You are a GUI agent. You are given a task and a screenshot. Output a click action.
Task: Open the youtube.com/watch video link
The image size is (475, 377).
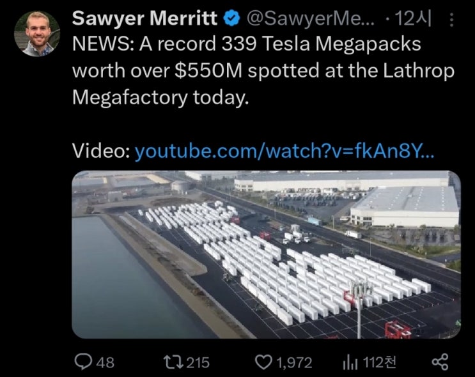click(x=284, y=151)
